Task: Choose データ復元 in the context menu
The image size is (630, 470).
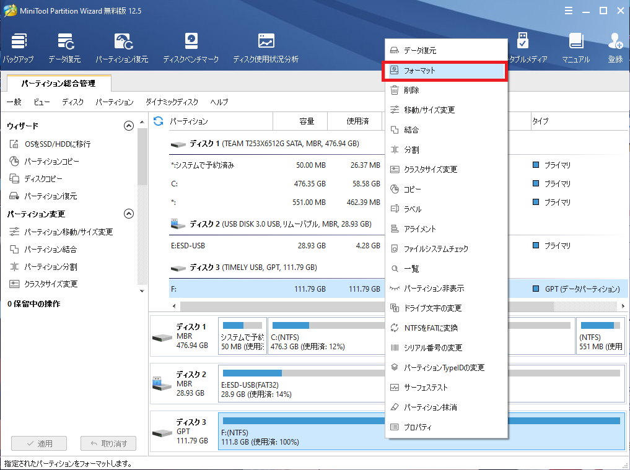Action: click(446, 51)
